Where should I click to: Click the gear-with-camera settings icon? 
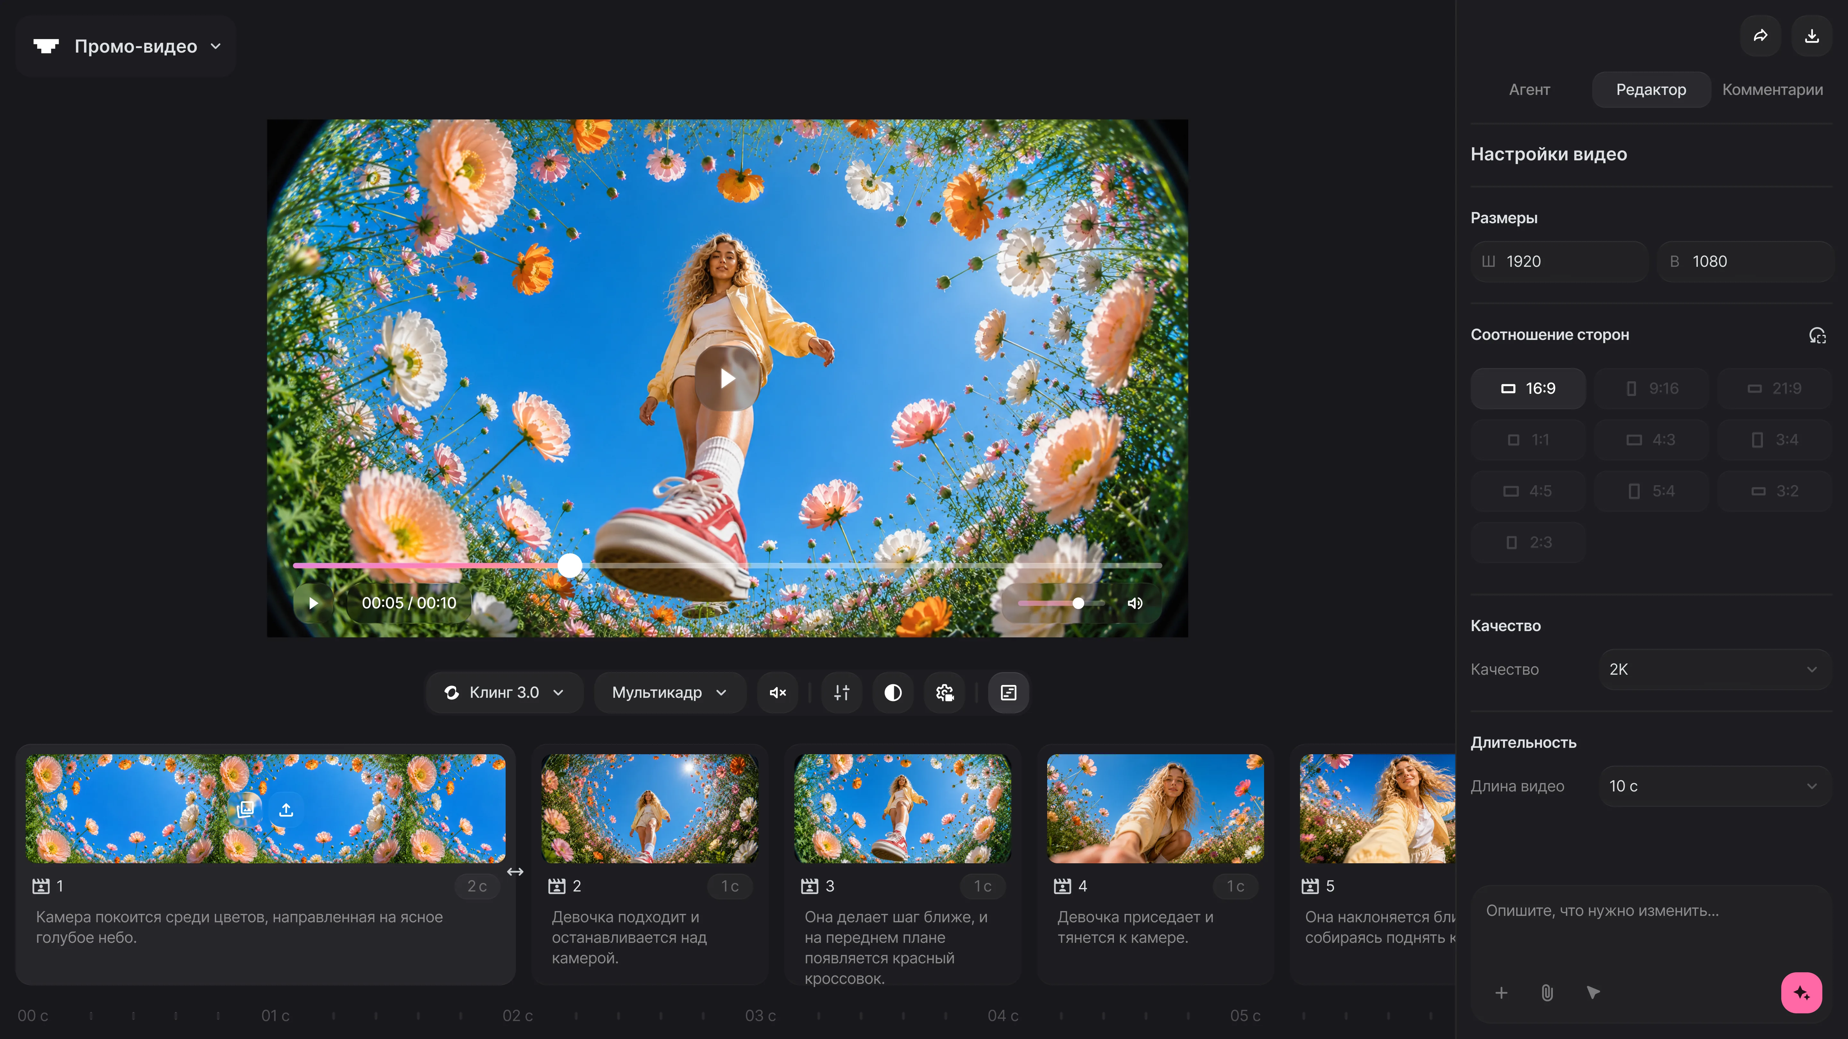click(x=945, y=693)
